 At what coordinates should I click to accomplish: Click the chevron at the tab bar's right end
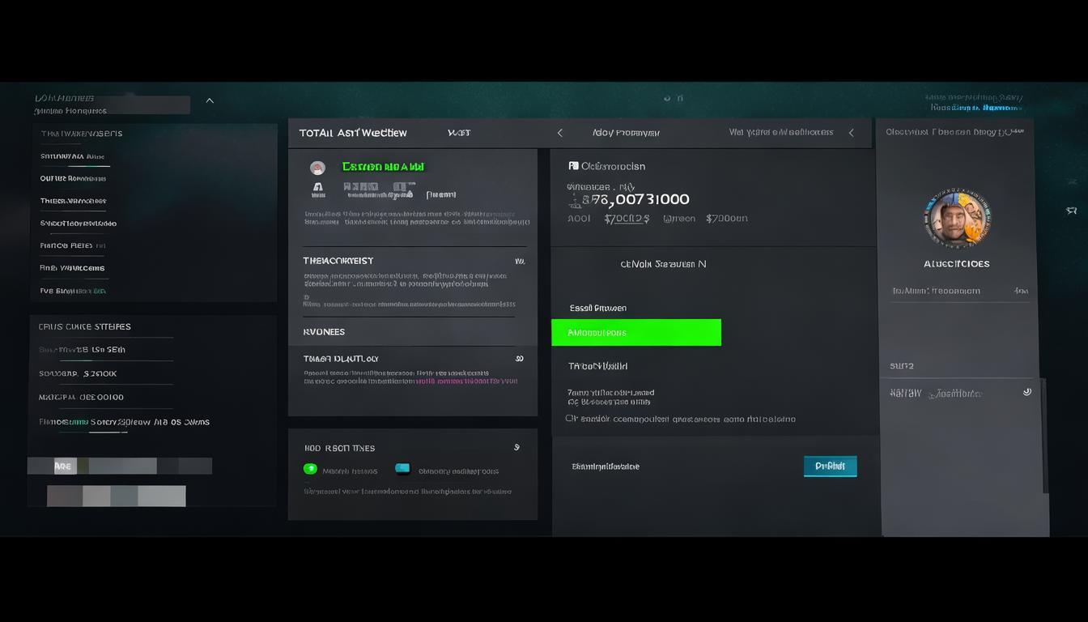(x=851, y=133)
